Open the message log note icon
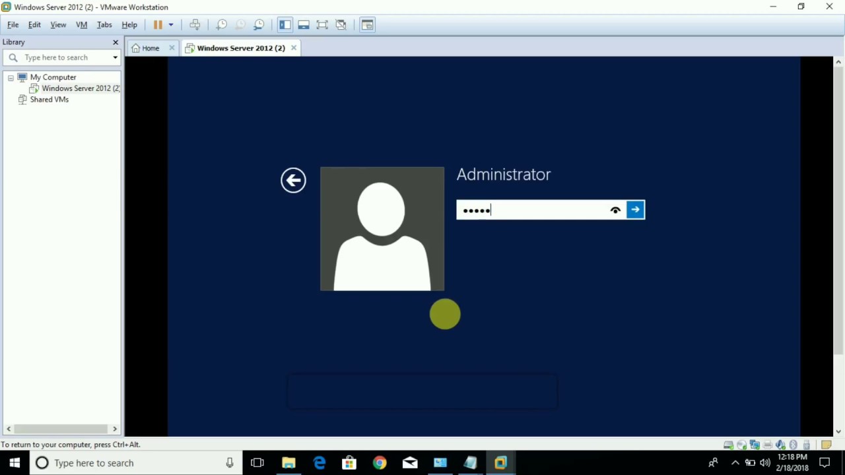 pyautogui.click(x=827, y=445)
